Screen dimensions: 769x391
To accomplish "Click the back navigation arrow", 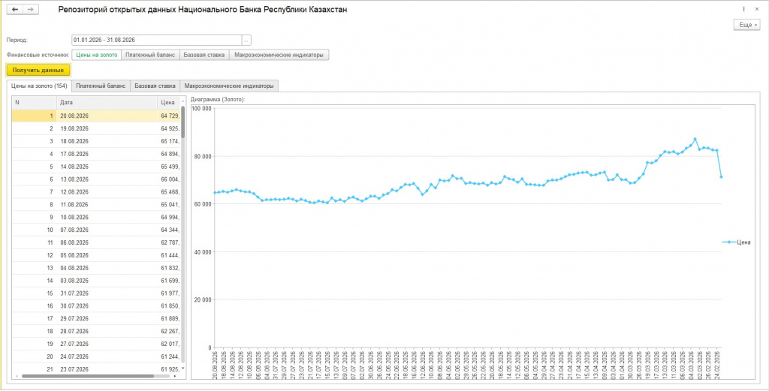I will 15,10.
